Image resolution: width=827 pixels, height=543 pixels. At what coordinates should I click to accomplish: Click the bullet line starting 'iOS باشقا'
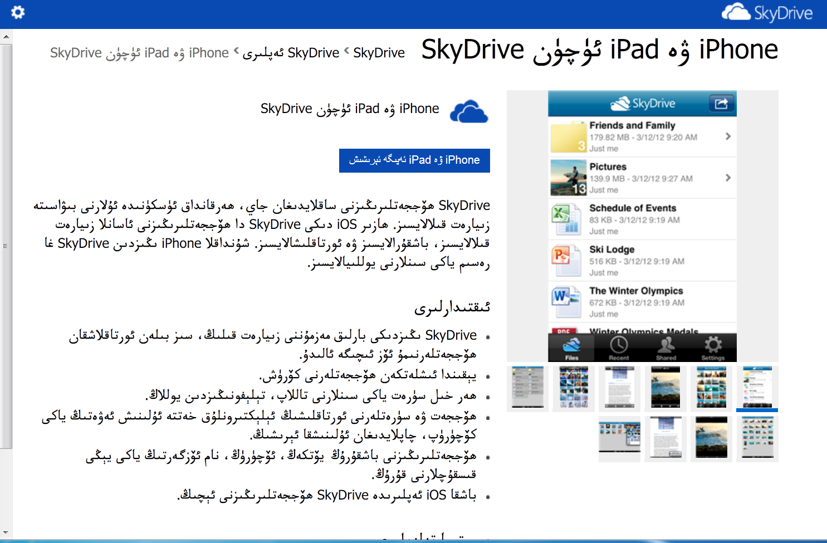tap(327, 495)
